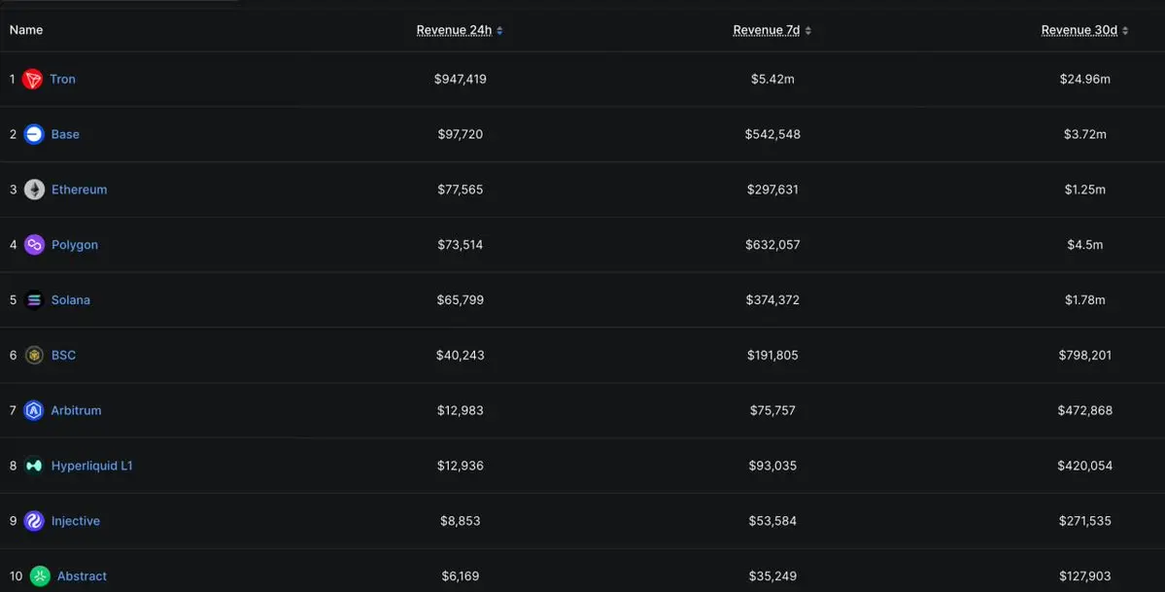Open the Hyperliquid L1 link
1165x592 pixels.
click(91, 467)
